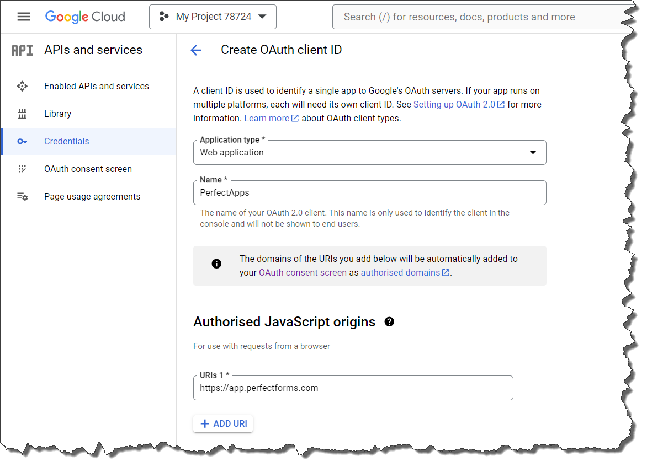
Task: Click the Name field with PerfectApps
Action: pyautogui.click(x=370, y=192)
